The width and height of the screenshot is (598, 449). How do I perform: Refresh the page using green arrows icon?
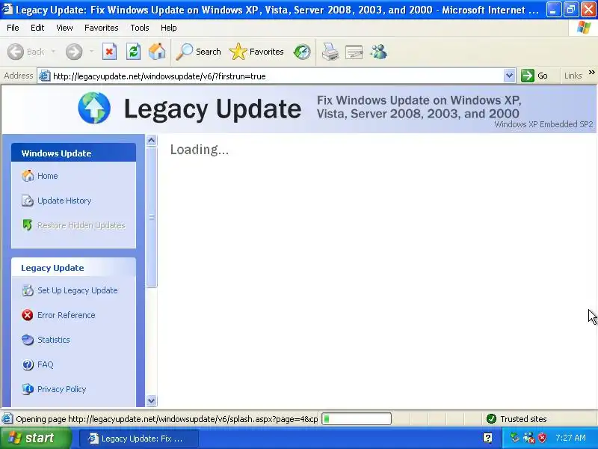point(134,52)
